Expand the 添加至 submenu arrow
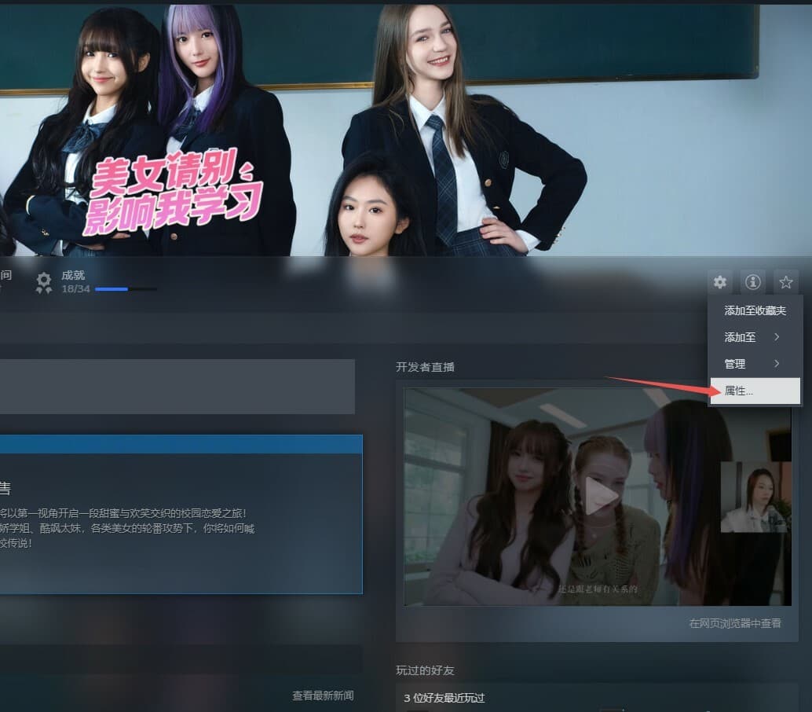The width and height of the screenshot is (812, 712). 777,337
